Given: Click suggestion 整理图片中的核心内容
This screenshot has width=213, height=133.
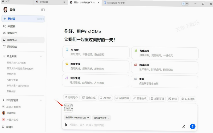Looking at the screenshot, I should click(77, 118).
